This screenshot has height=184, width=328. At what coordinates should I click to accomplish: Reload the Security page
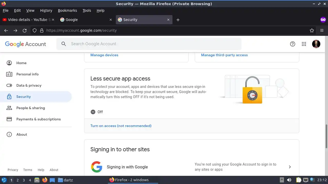pyautogui.click(x=25, y=30)
